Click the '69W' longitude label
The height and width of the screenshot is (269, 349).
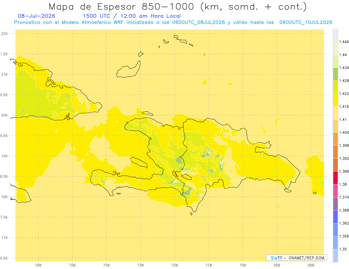277,265
